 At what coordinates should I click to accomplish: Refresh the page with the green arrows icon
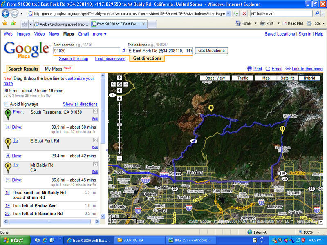pos(236,14)
